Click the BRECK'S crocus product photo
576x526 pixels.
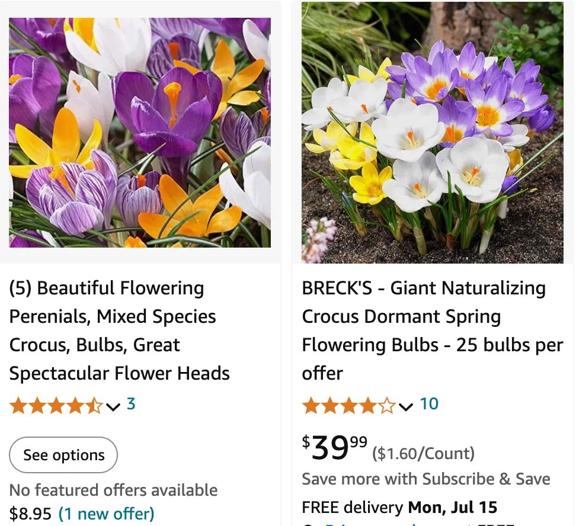tap(433, 131)
